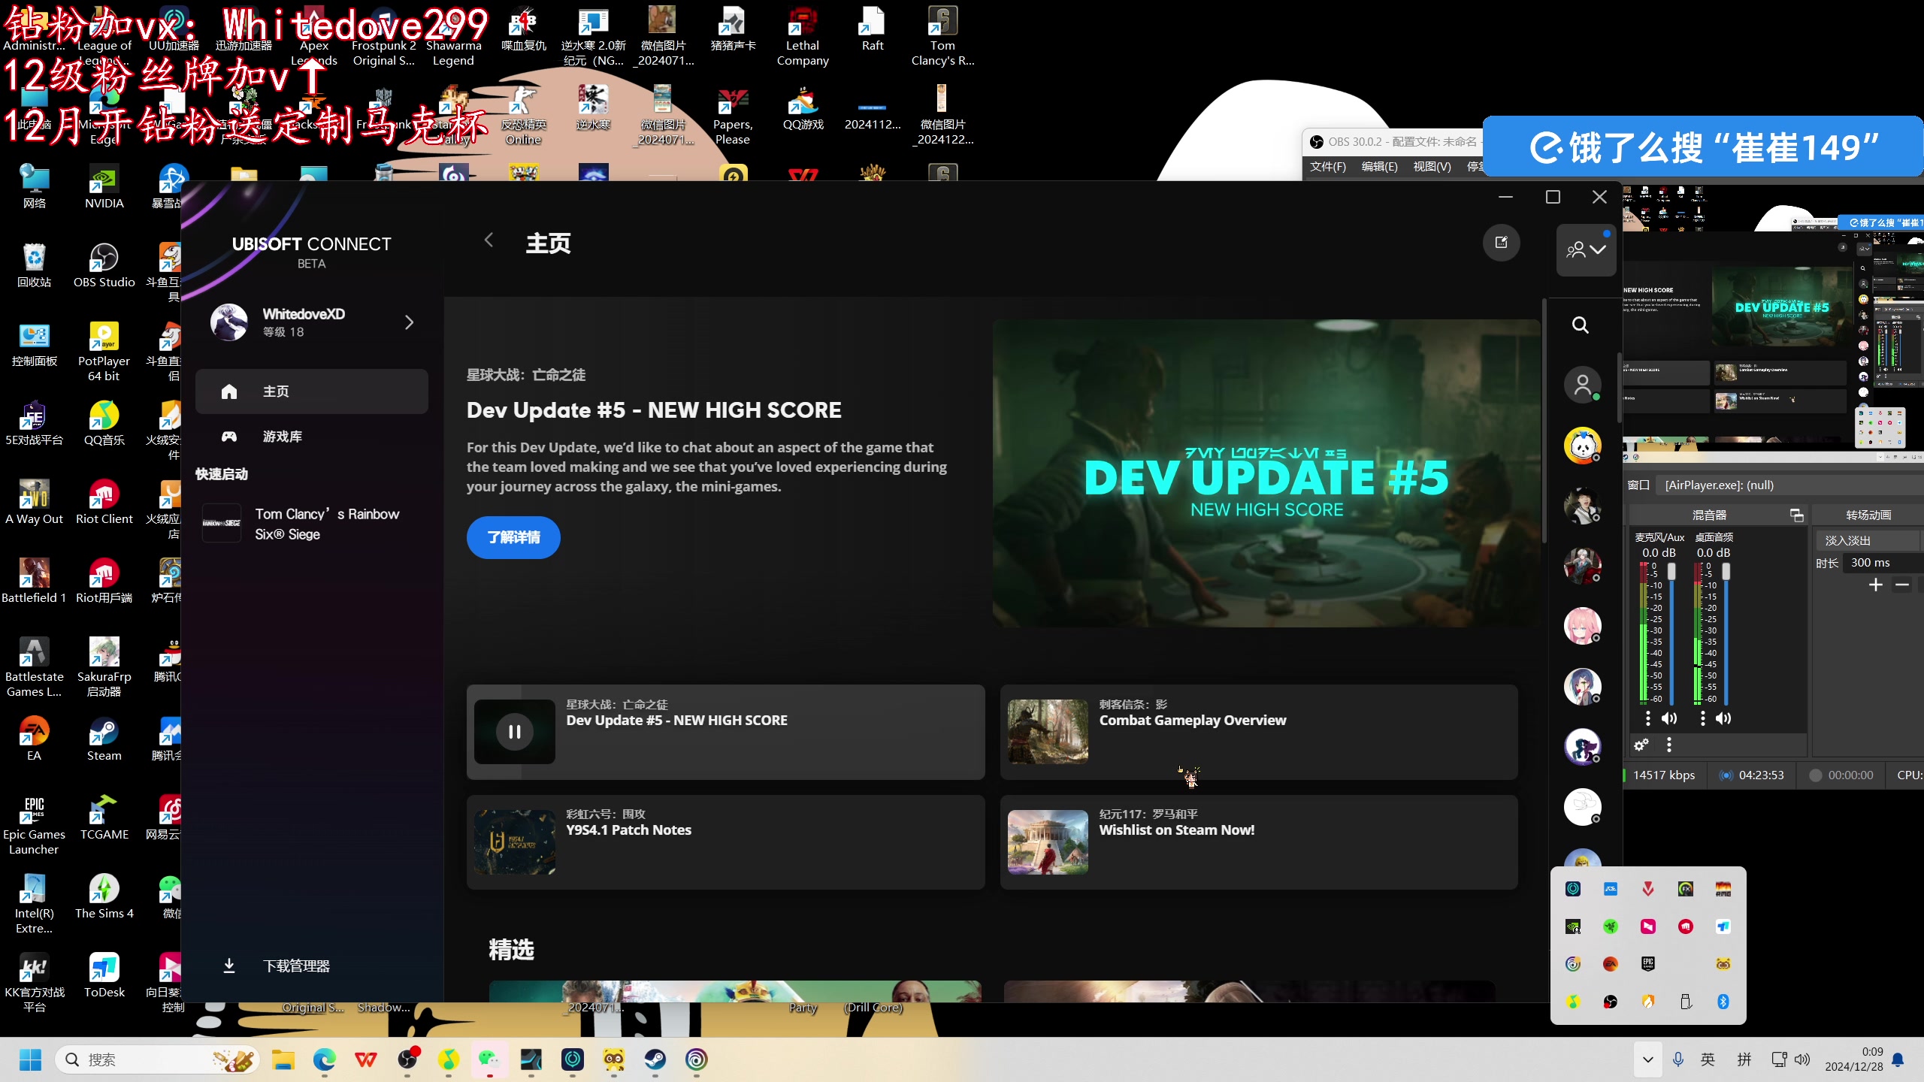Open File Explorer from taskbar
The height and width of the screenshot is (1082, 1924).
pos(283,1059)
